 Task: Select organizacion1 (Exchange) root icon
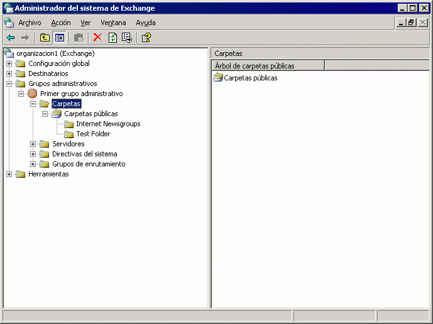9,53
